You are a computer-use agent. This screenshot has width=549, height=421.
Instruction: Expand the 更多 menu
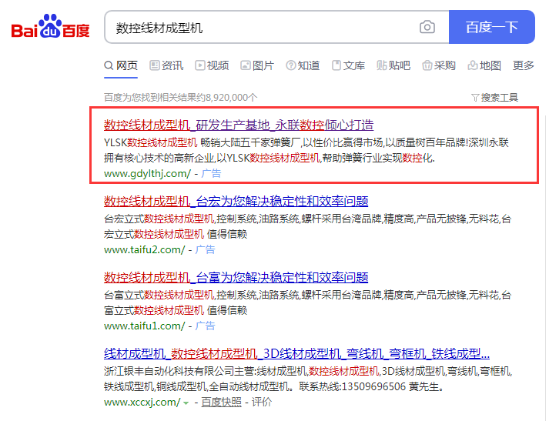(x=524, y=66)
